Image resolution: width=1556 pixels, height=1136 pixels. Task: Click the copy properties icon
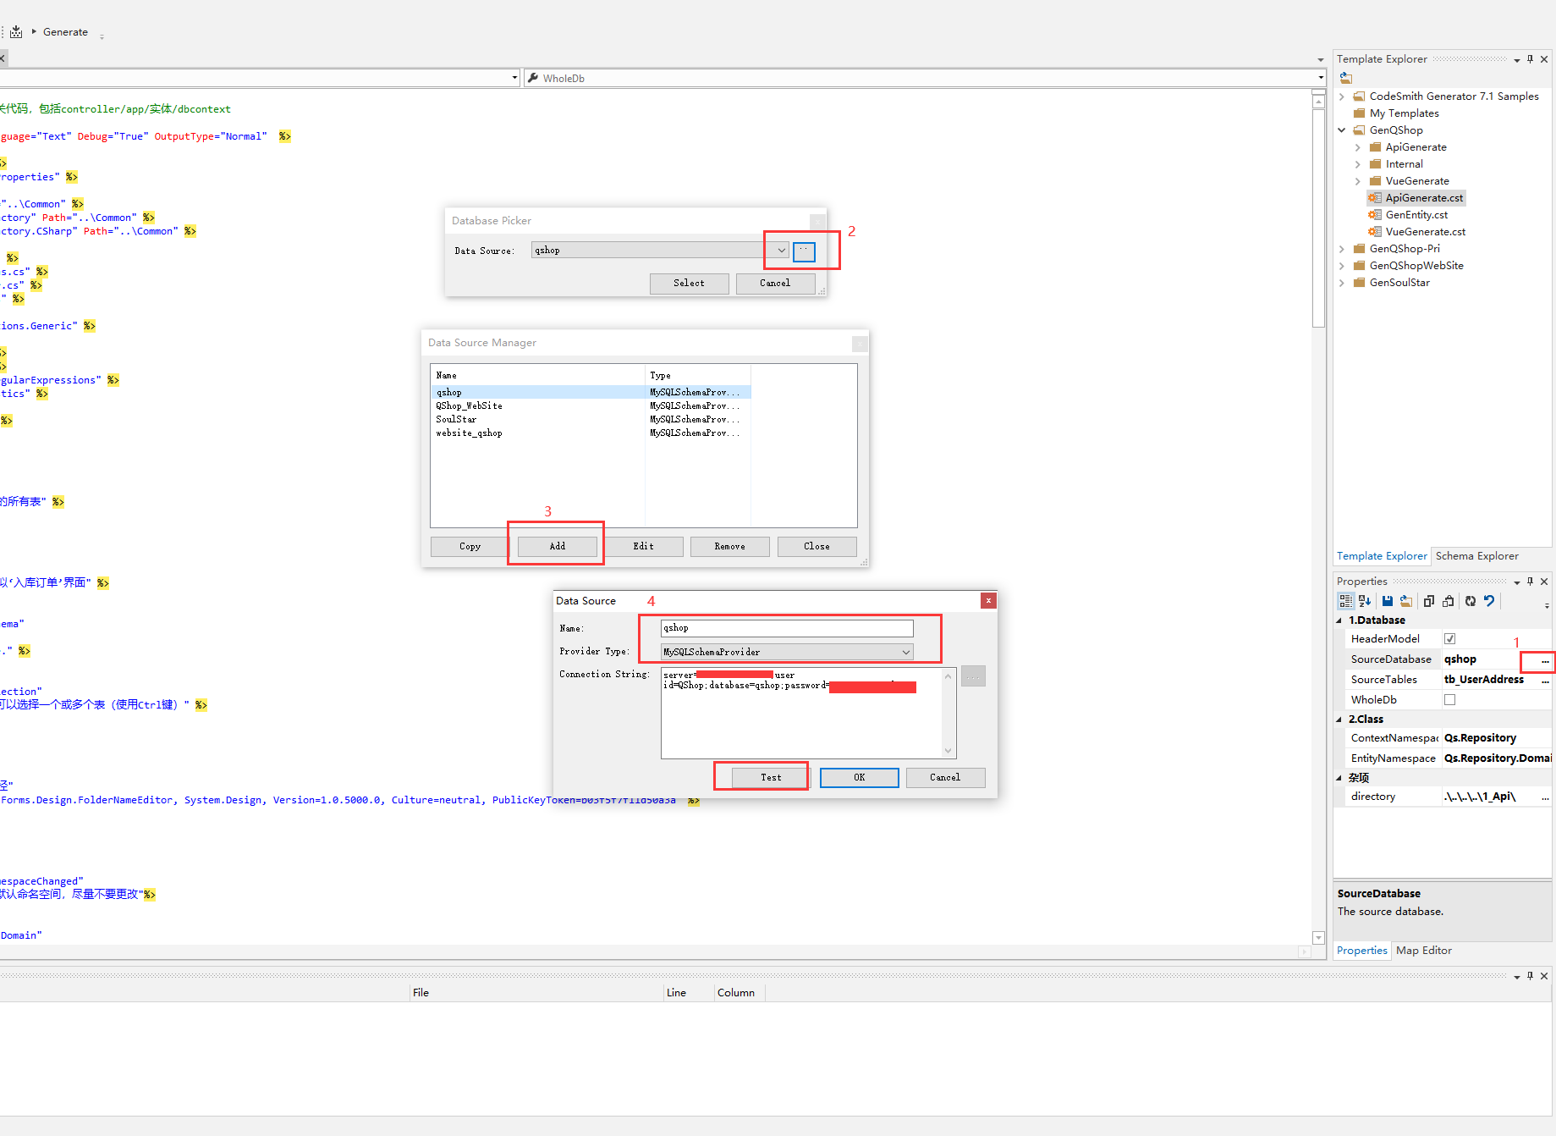click(1429, 601)
